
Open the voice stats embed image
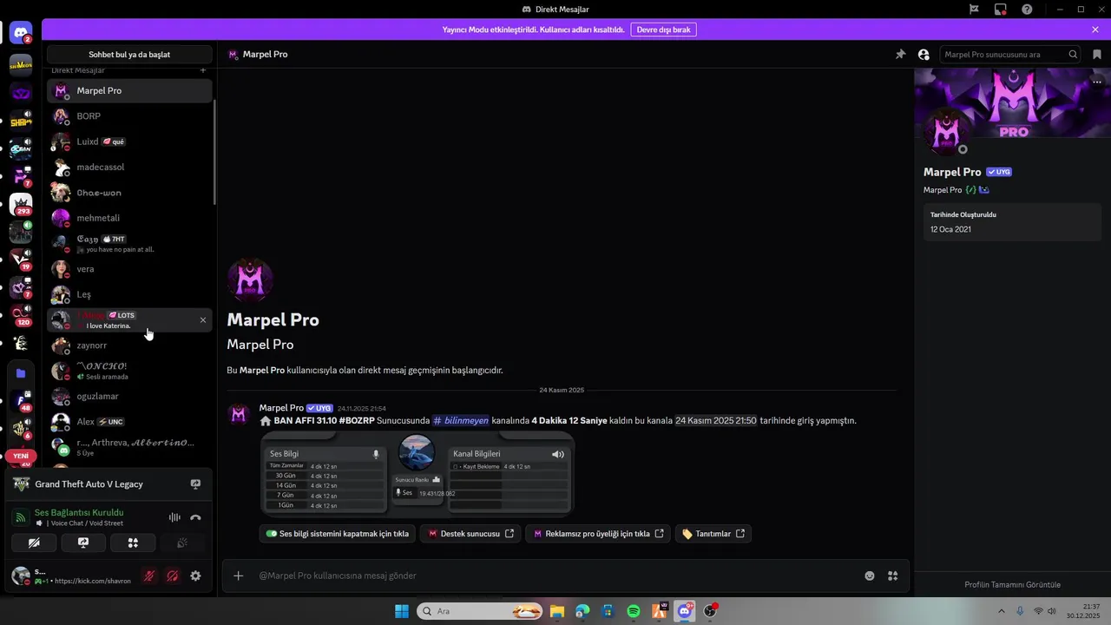pyautogui.click(x=417, y=474)
